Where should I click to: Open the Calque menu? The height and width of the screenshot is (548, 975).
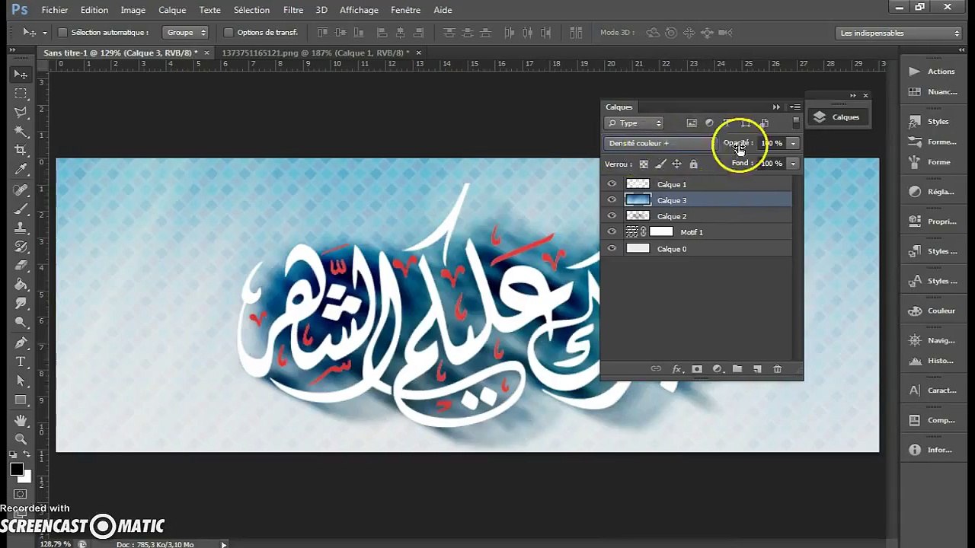click(172, 10)
